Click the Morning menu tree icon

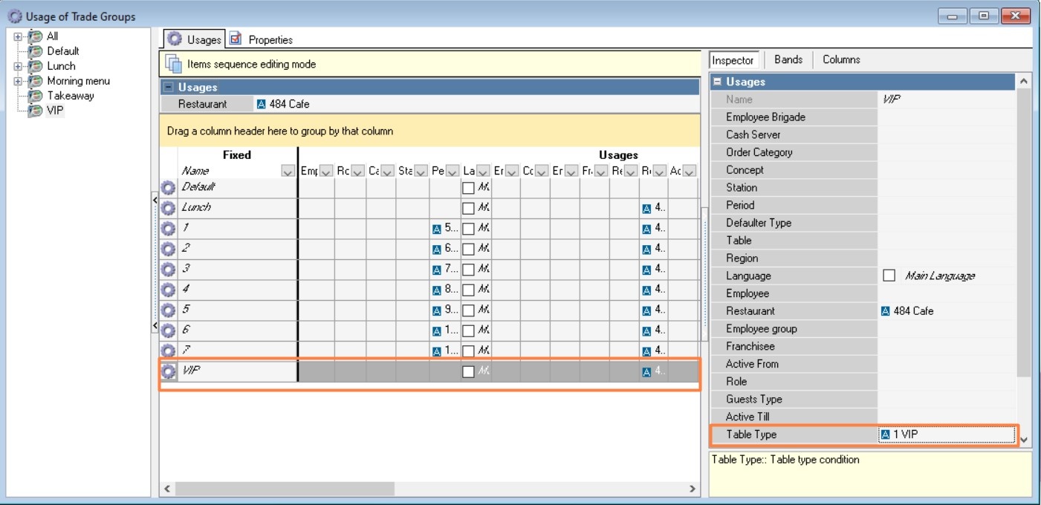(x=35, y=81)
